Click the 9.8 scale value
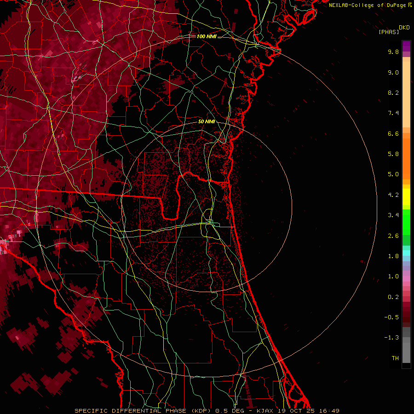414x414 pixels. click(x=393, y=52)
